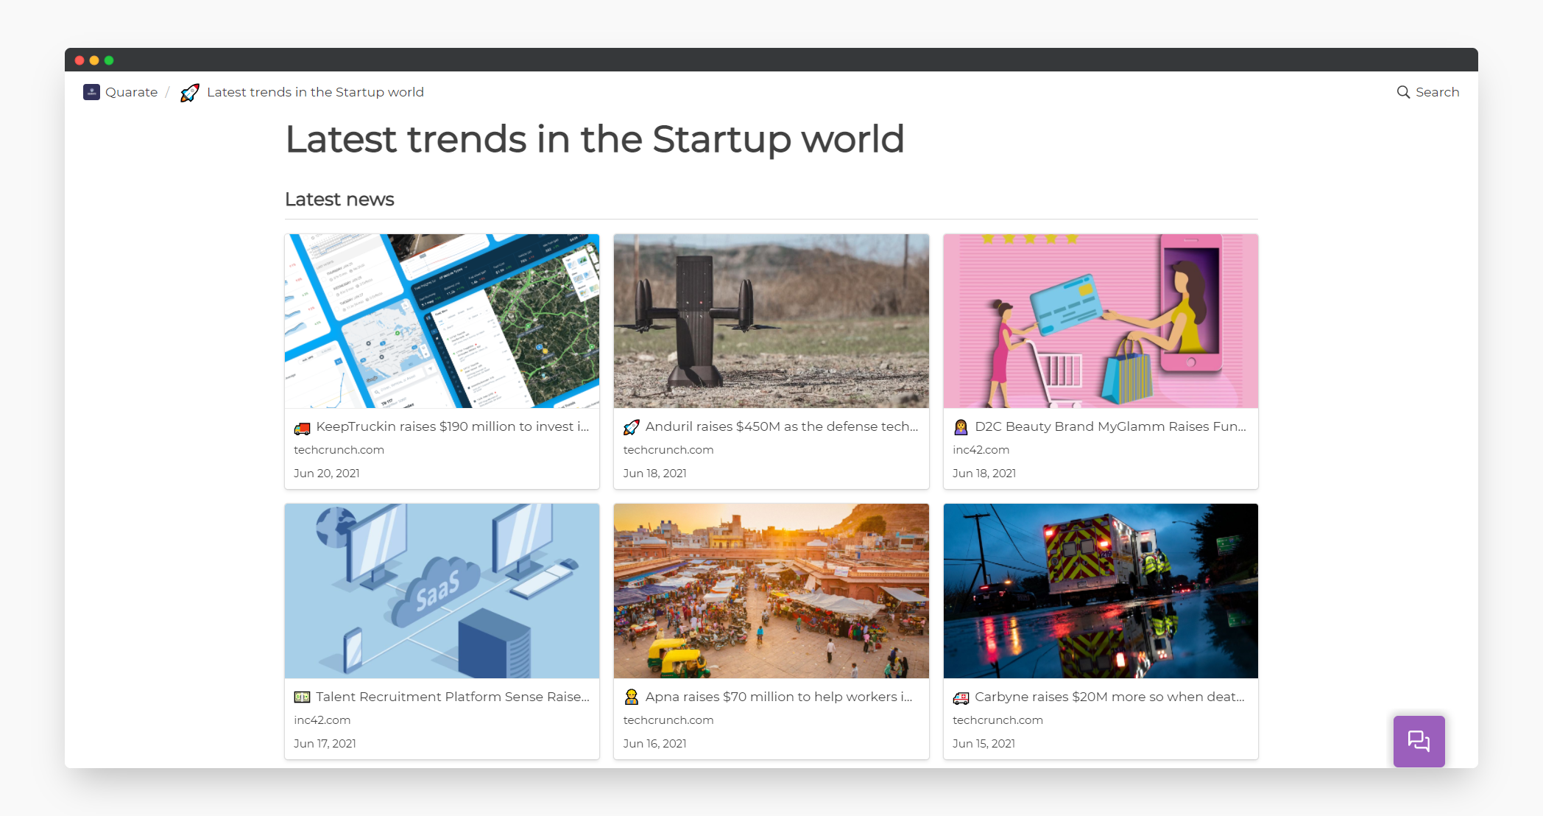Click the rocket icon in the breadcrumb

tap(190, 93)
